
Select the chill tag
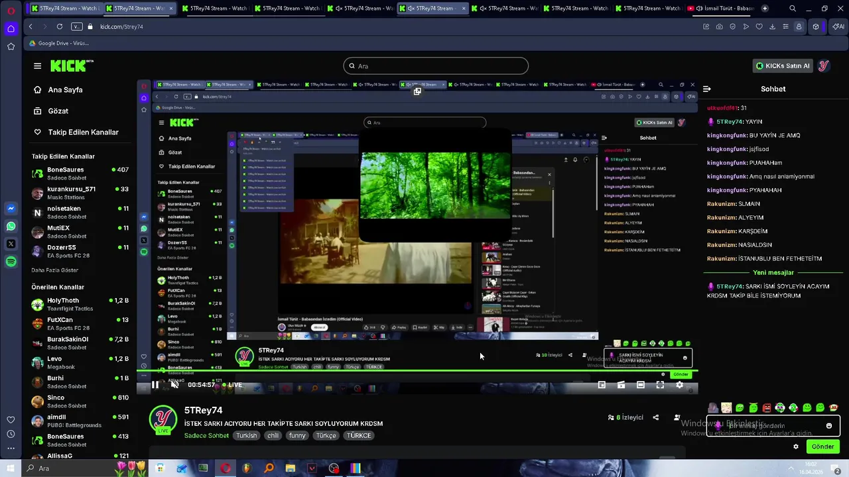coord(273,435)
